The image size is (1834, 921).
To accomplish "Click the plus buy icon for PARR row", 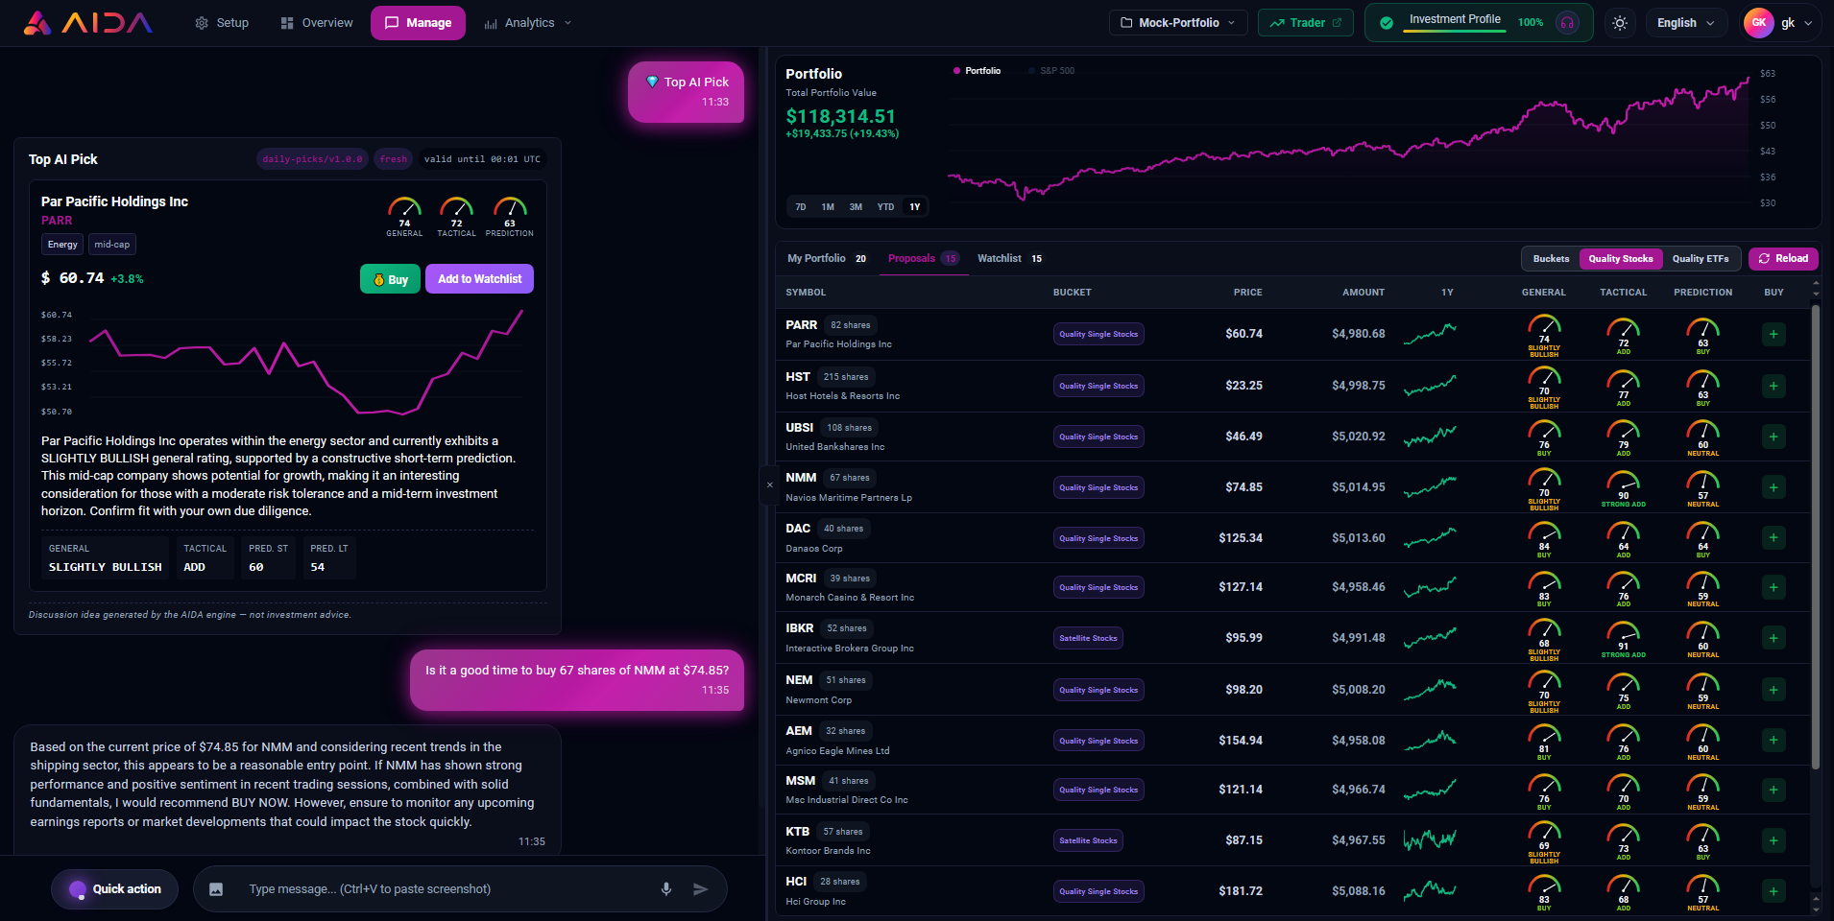I will click(1774, 334).
